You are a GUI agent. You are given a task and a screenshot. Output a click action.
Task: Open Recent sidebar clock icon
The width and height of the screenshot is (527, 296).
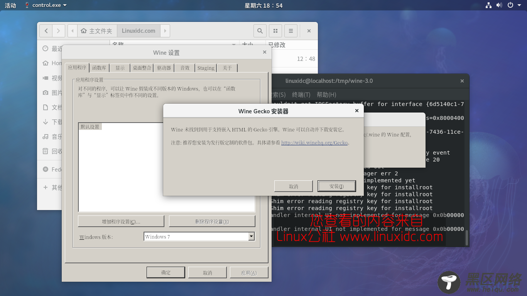(x=46, y=49)
